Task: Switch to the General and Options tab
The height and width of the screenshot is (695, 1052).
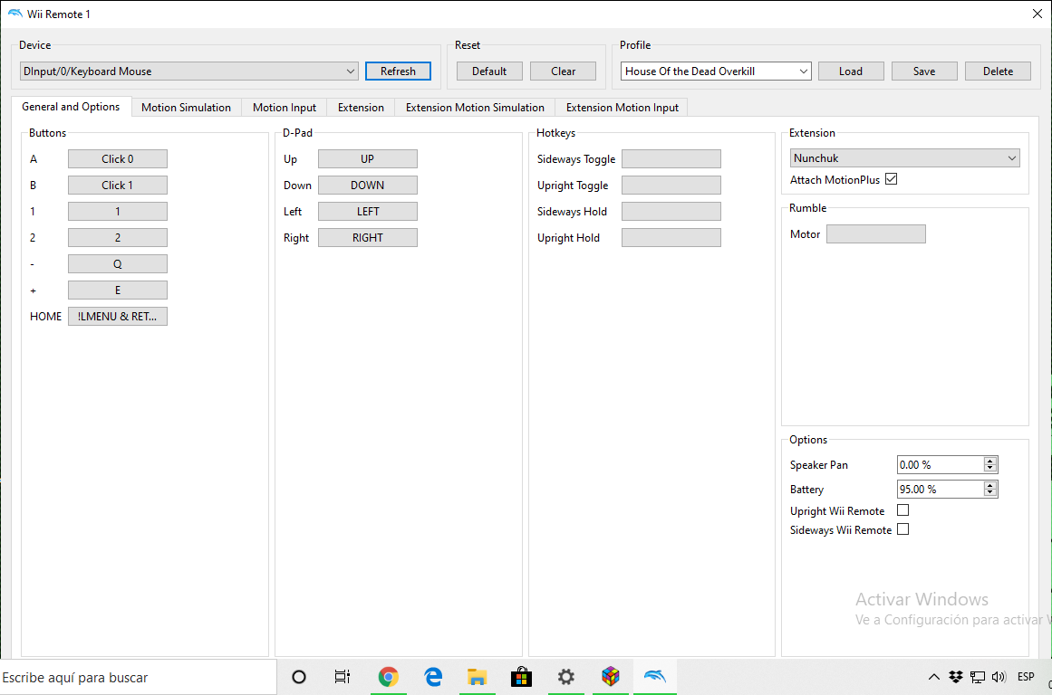Action: (71, 107)
